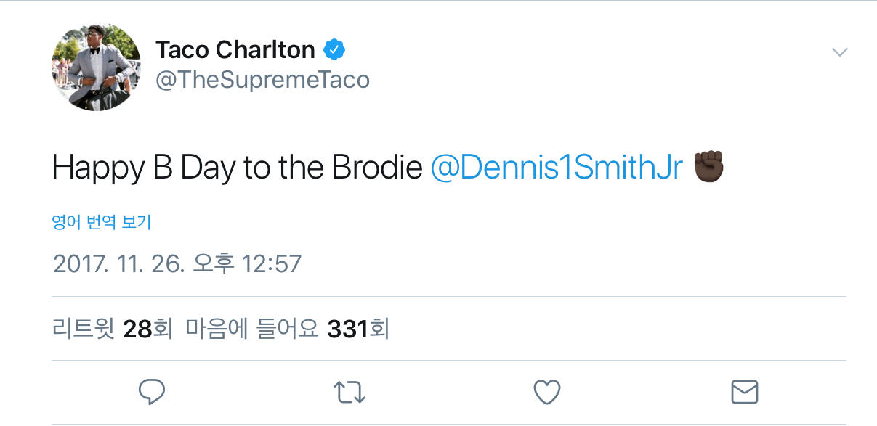Click the reply speech bubble icon
877x426 pixels.
(x=151, y=392)
